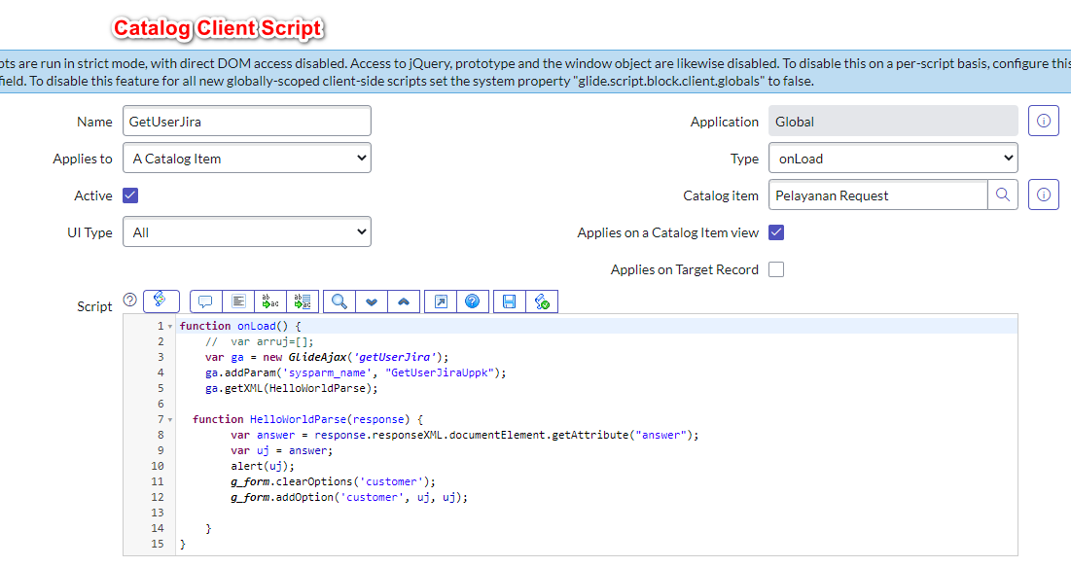Image resolution: width=1071 pixels, height=567 pixels.
Task: Click the save script disk icon
Action: pyautogui.click(x=510, y=301)
